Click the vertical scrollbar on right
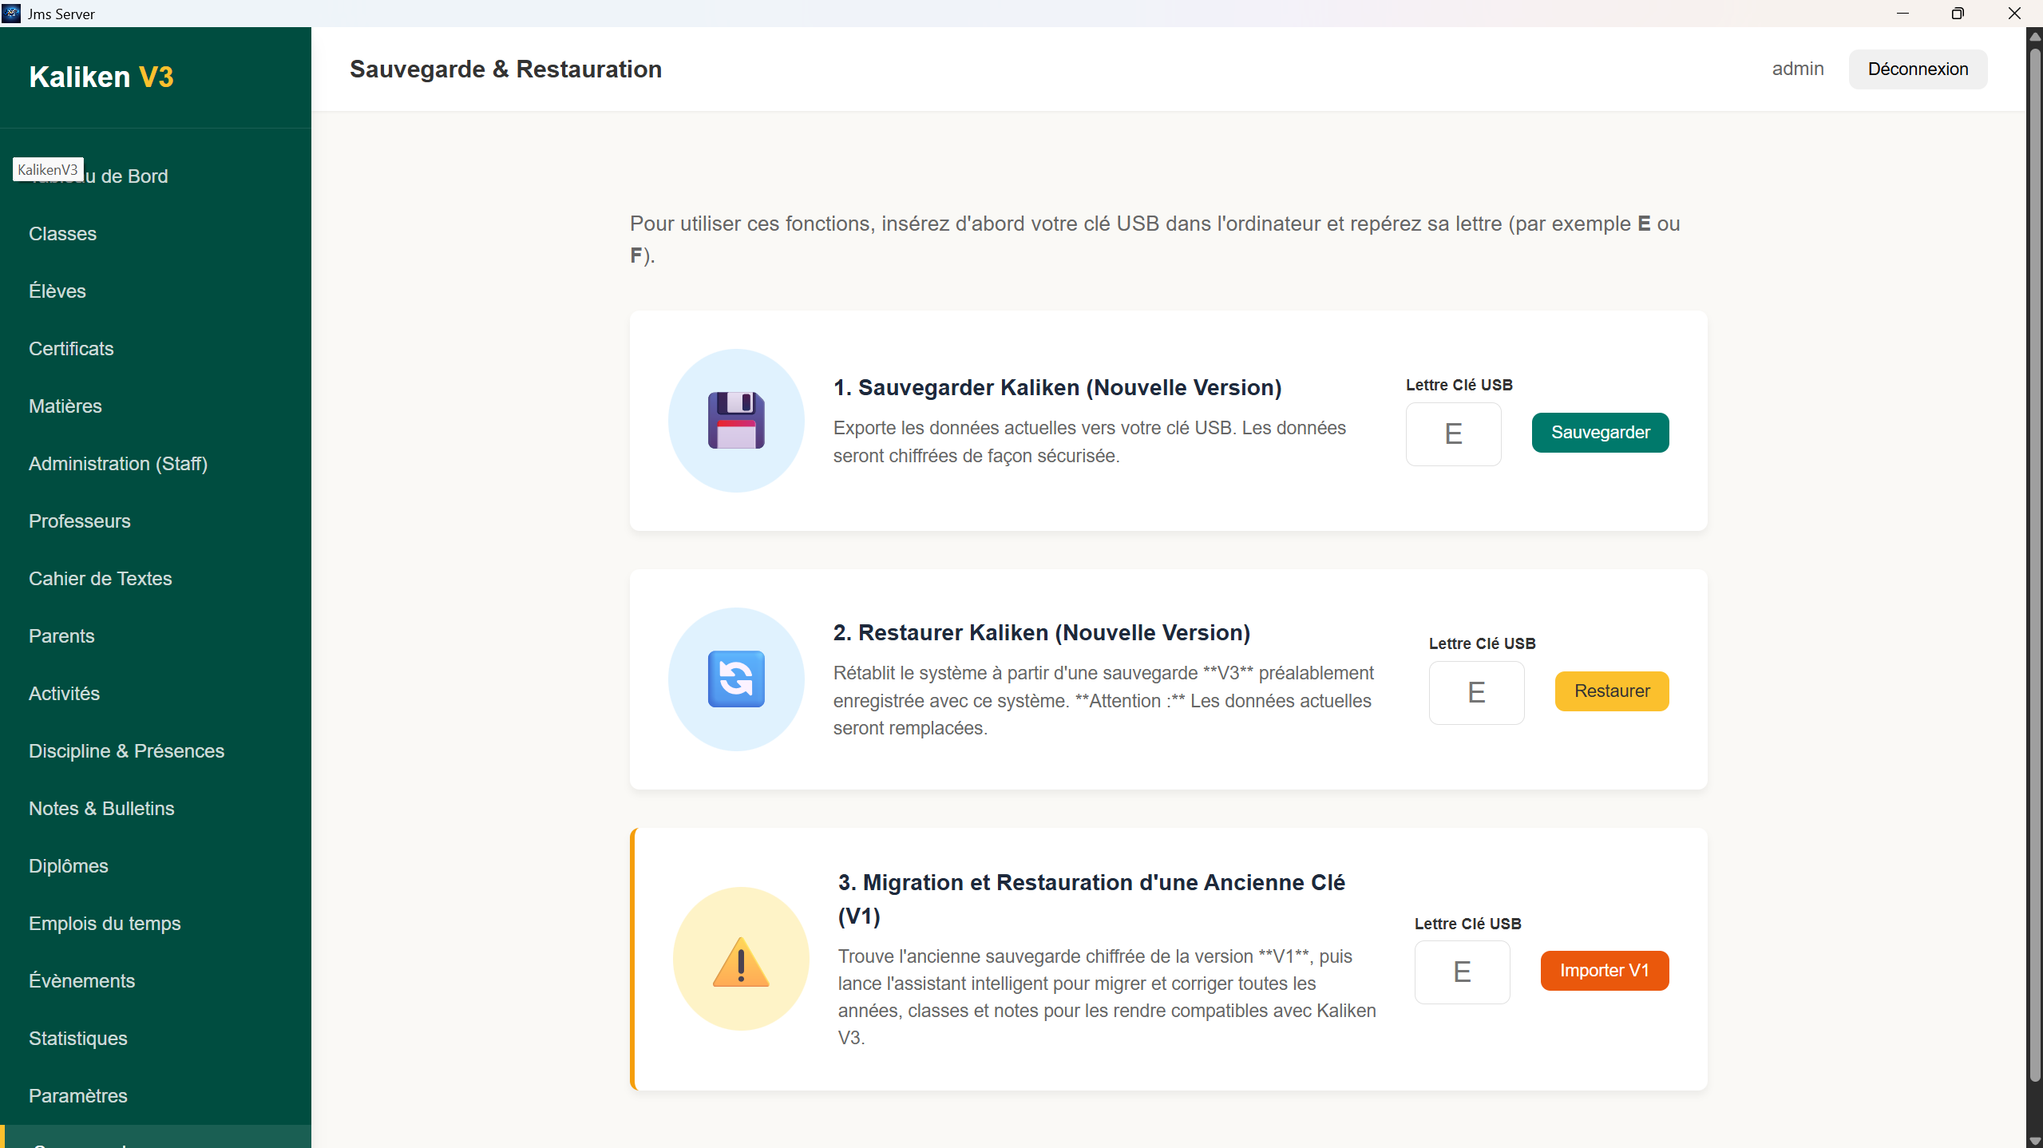Viewport: 2043px width, 1148px height. [x=2034, y=559]
